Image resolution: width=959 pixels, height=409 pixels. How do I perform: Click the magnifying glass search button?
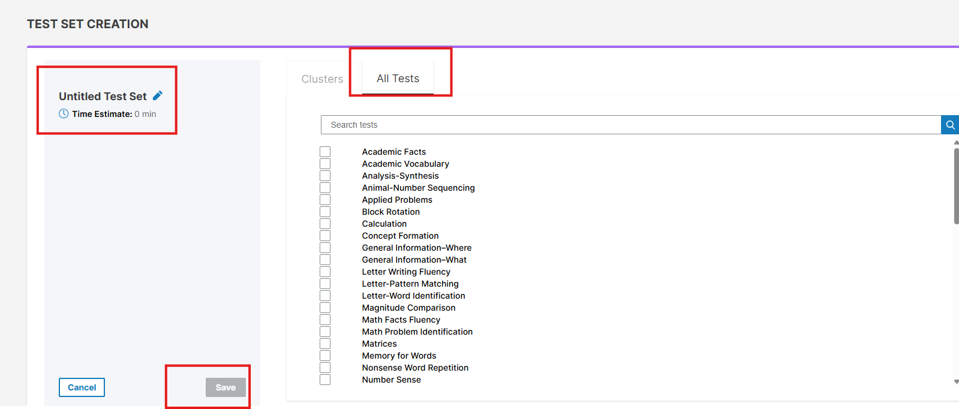(x=950, y=125)
